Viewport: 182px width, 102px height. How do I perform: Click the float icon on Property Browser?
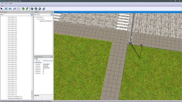click(x=51, y=57)
